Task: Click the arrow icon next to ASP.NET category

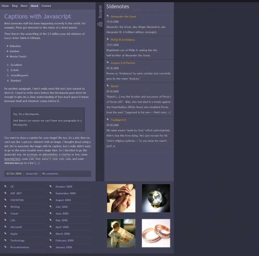Action: pos(5,193)
